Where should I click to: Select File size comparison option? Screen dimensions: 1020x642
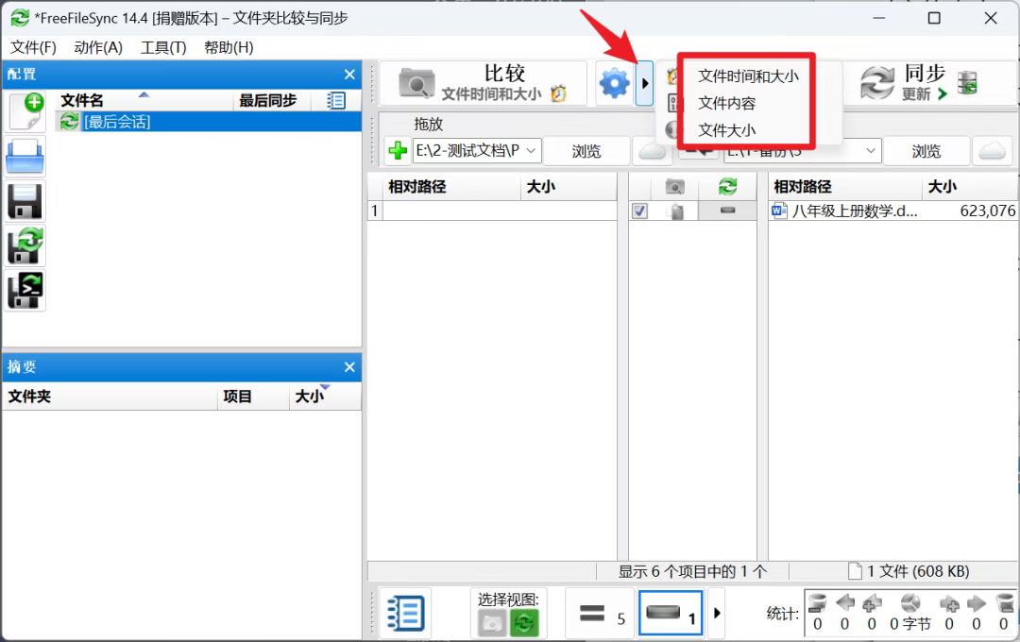[x=726, y=130]
